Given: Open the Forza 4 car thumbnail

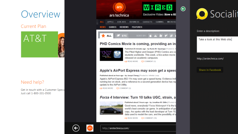Looking at the screenshot, I should [112, 108].
